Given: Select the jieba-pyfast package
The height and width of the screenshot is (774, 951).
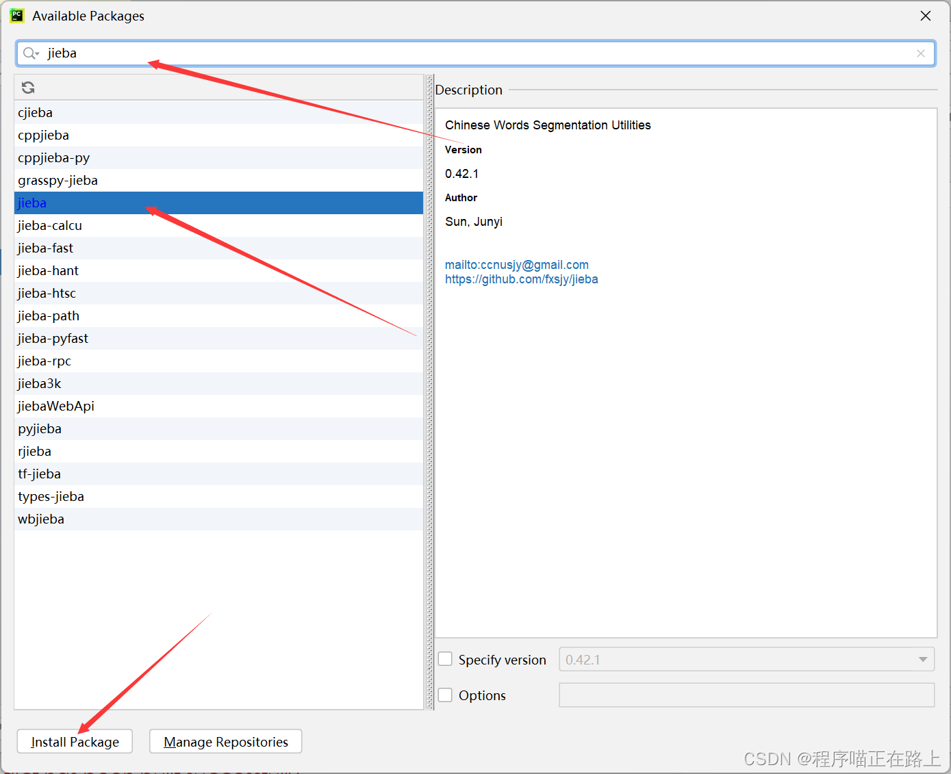Looking at the screenshot, I should click(219, 338).
